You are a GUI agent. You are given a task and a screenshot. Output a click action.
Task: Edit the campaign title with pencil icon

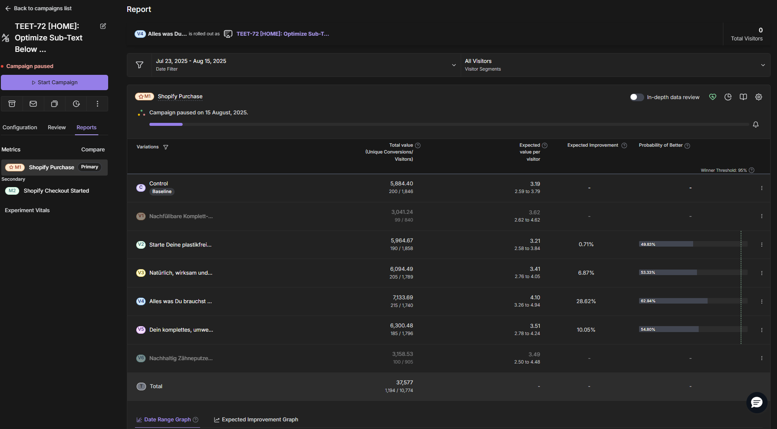(103, 26)
